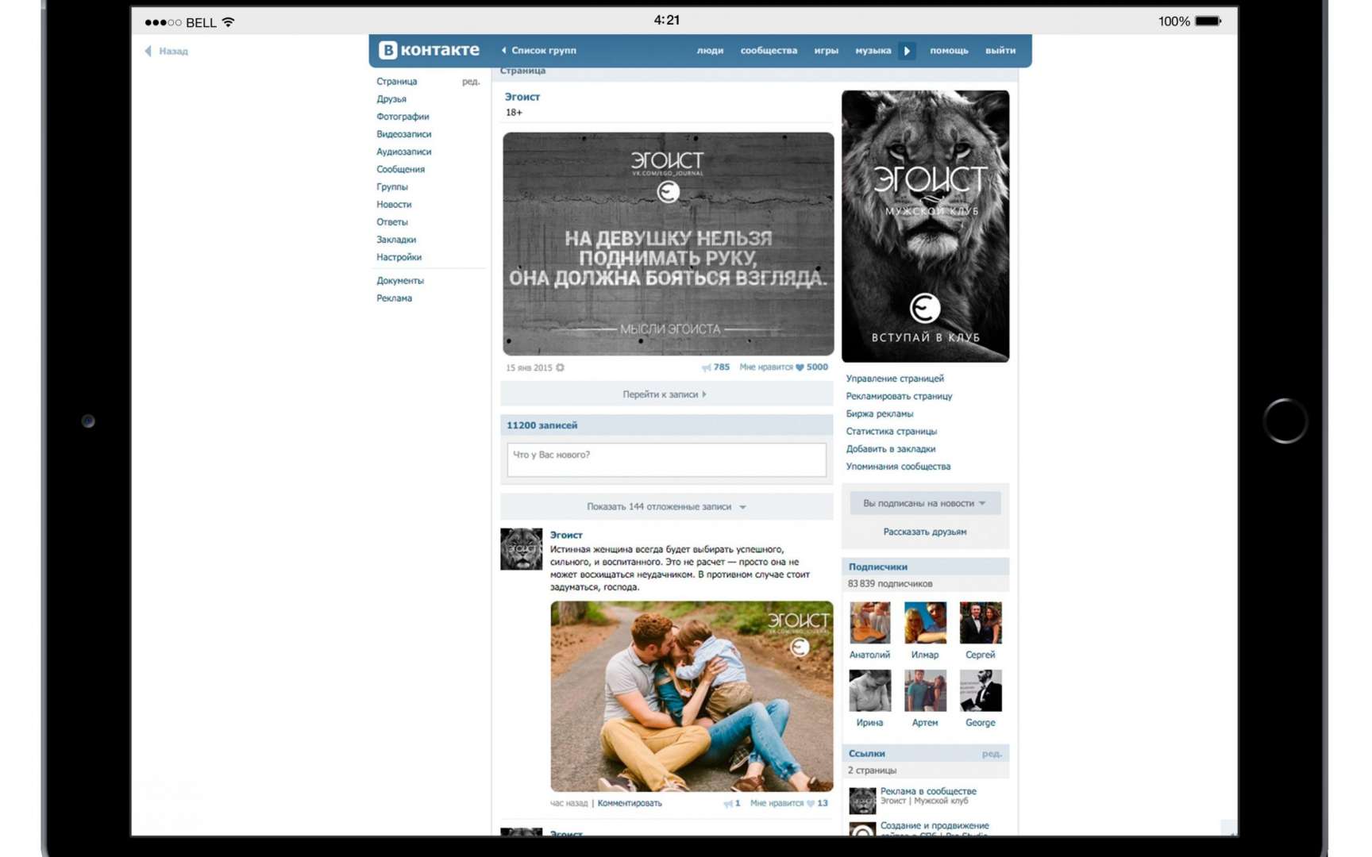This screenshot has width=1372, height=857.
Task: Open Статистика страницы link
Action: pyautogui.click(x=892, y=431)
